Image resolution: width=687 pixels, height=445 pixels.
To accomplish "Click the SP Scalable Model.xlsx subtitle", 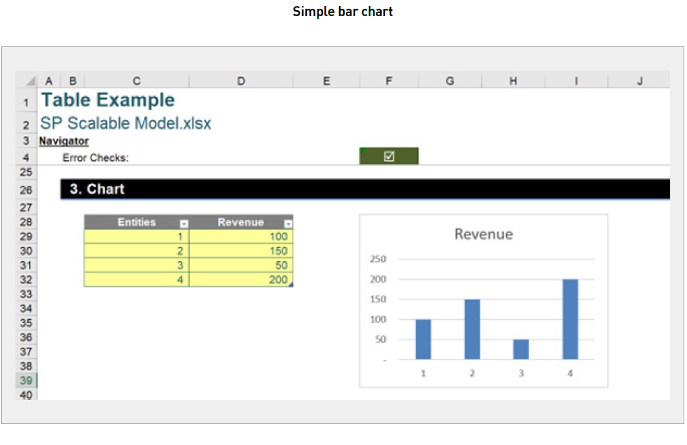I will coord(125,123).
